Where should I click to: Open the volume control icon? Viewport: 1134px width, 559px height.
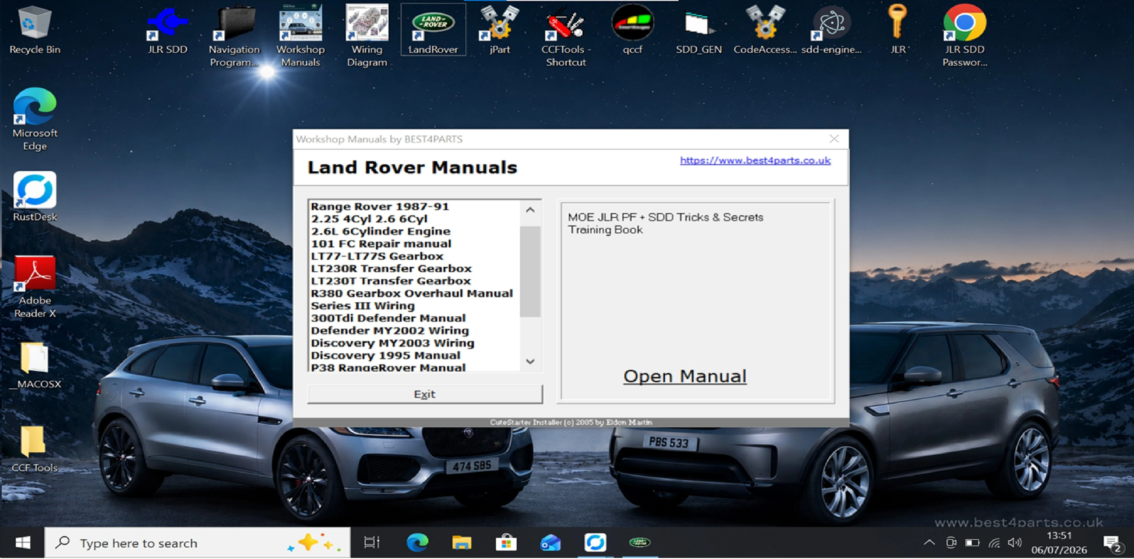[1014, 543]
